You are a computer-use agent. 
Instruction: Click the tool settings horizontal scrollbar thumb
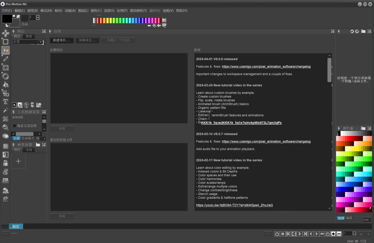pos(25,134)
